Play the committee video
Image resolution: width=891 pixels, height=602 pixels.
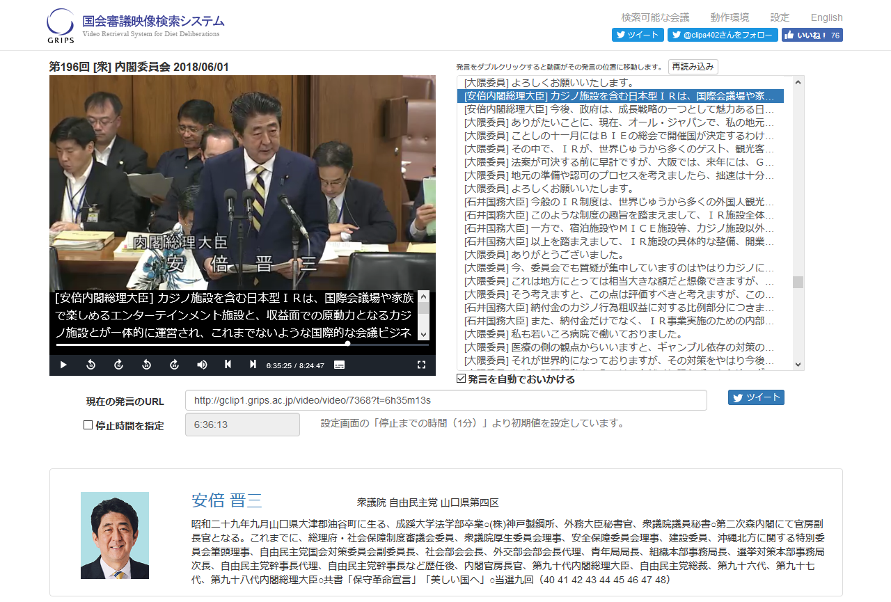coord(63,365)
